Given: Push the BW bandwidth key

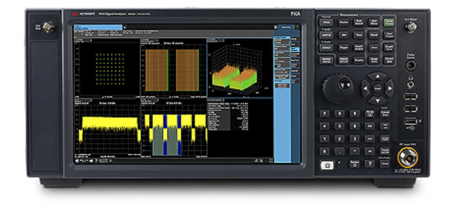Looking at the screenshot, I should point(343,35).
